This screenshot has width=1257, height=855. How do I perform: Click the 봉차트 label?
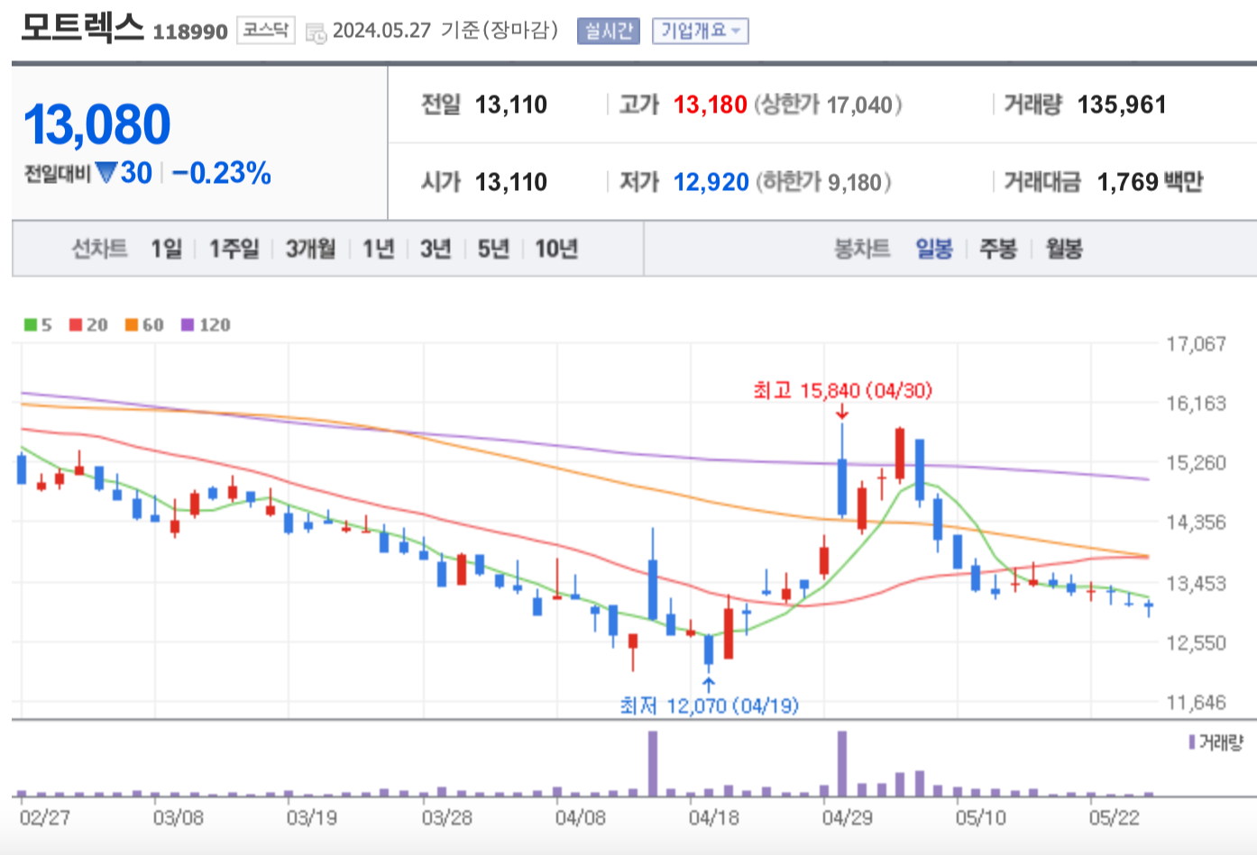pos(862,249)
